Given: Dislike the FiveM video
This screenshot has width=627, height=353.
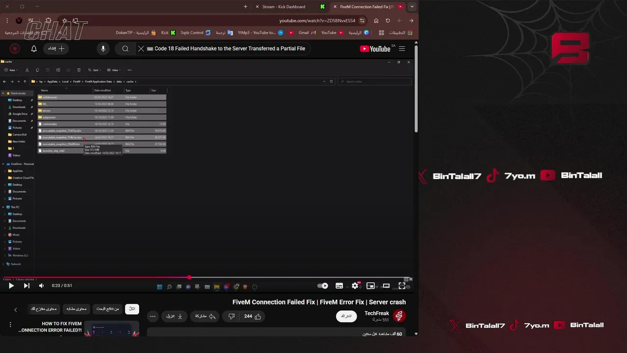Looking at the screenshot, I should coord(232,316).
